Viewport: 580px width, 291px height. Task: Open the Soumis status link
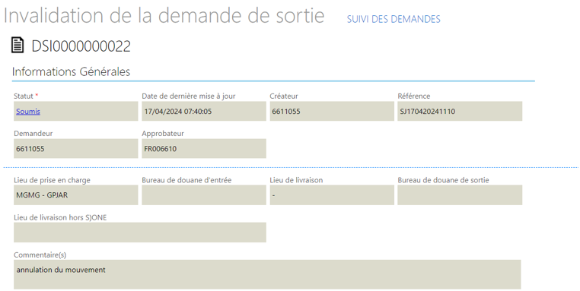(28, 111)
